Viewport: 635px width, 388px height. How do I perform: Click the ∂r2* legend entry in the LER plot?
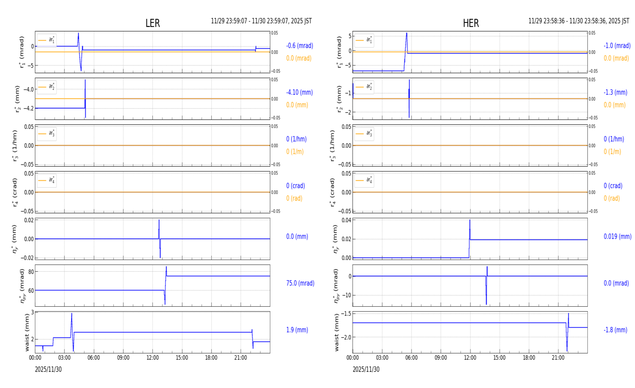coord(47,87)
